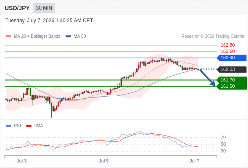The image size is (248, 168).
Task: Click the MA 50 legend text
Action: point(80,37)
